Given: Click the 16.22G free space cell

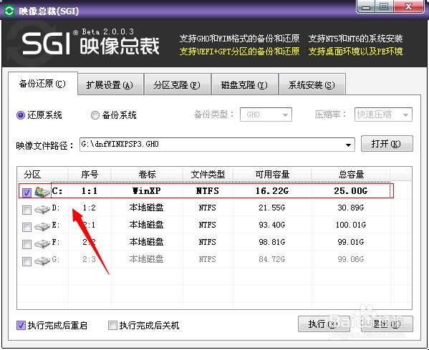Looking at the screenshot, I should 272,191.
